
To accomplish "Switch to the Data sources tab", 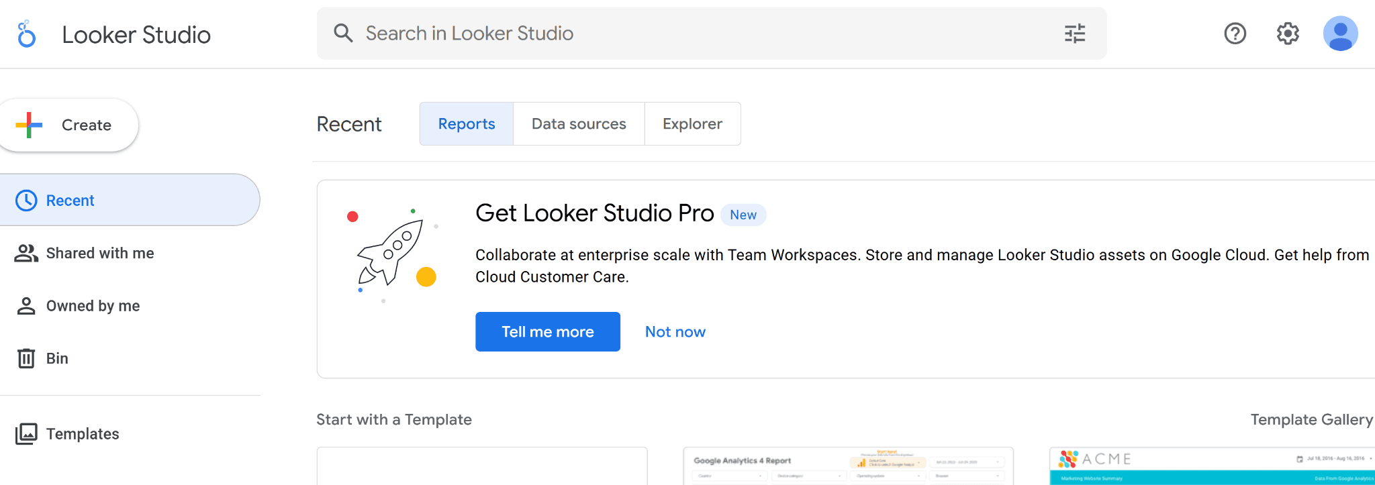I will point(579,123).
